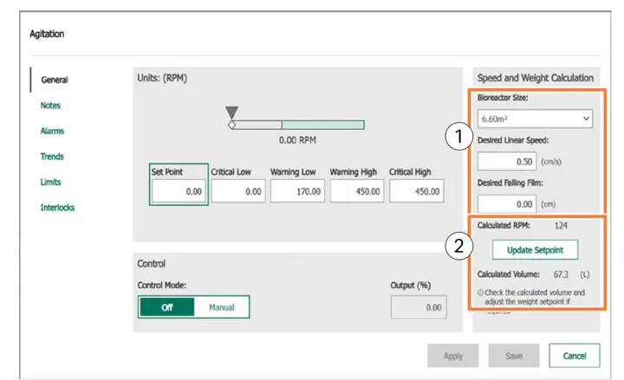Edit the Warning Low value 170.00
The width and height of the screenshot is (624, 380).
tap(297, 191)
